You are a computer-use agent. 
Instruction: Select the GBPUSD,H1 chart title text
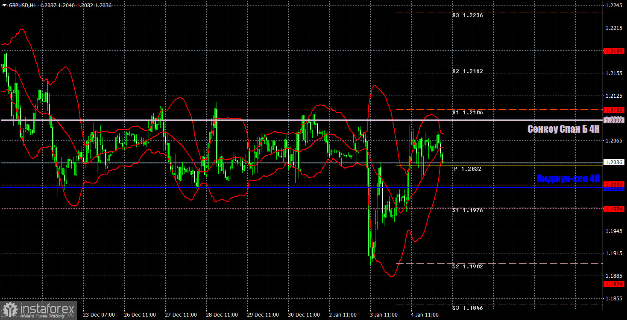(22, 5)
